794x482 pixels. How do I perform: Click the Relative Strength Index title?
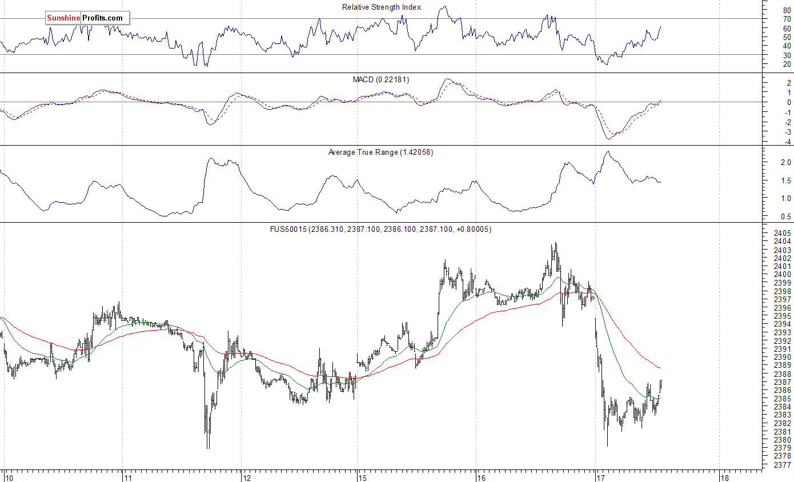[382, 7]
